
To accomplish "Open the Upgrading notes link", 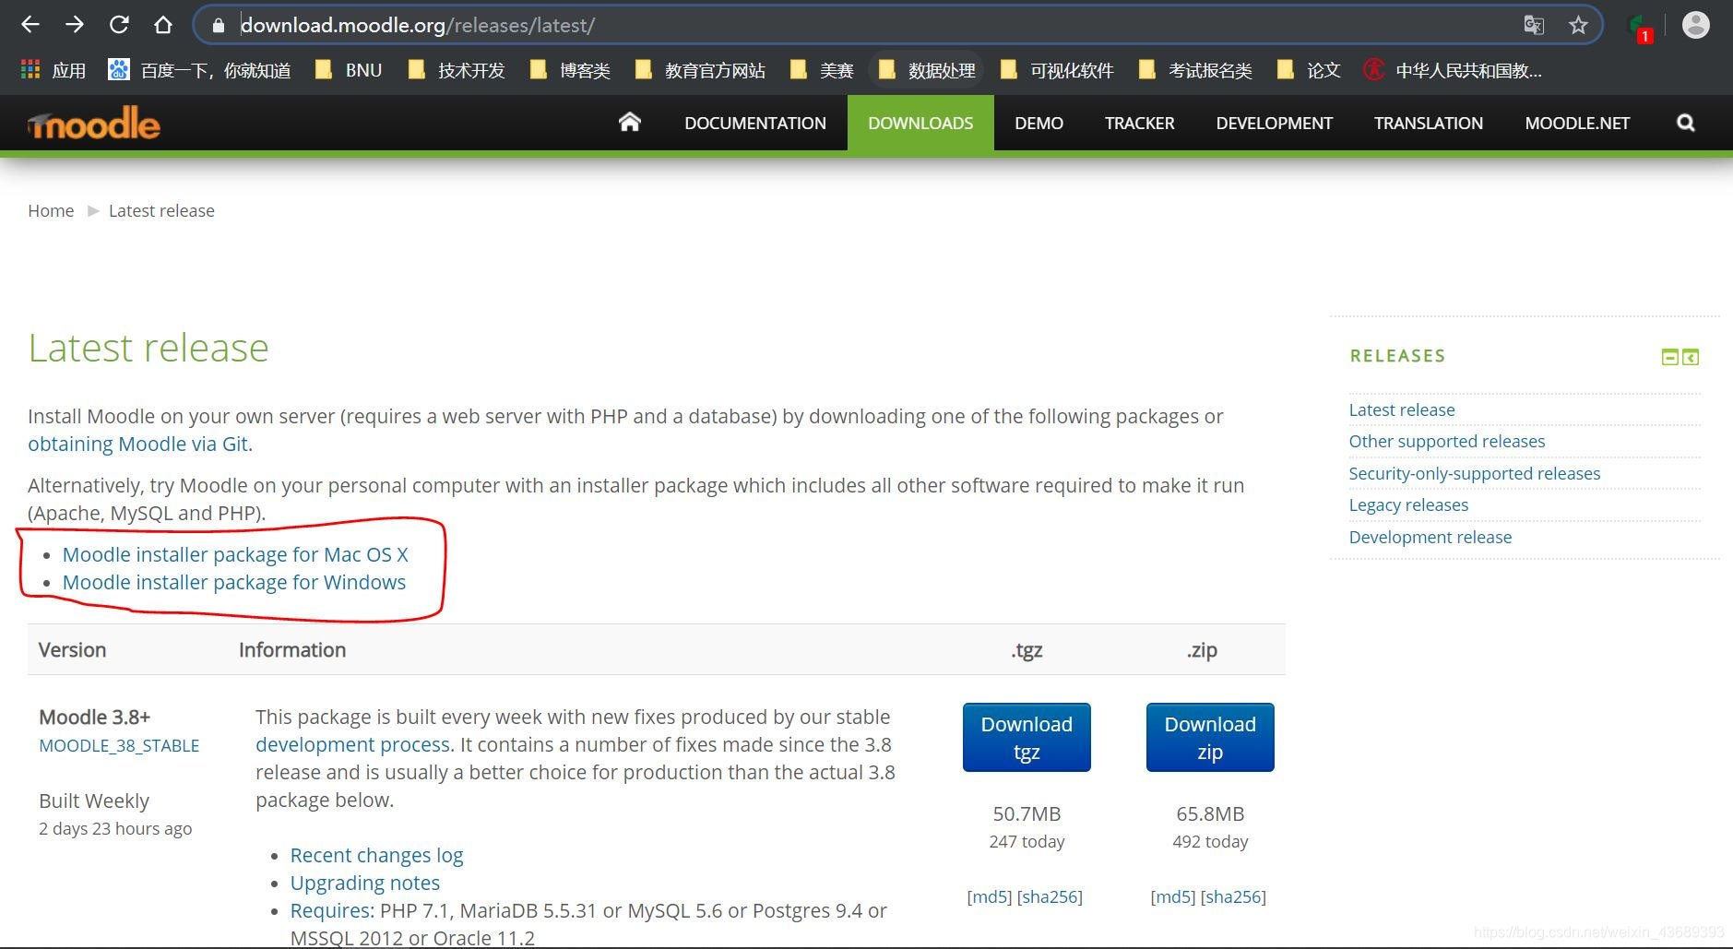I will click(365, 883).
